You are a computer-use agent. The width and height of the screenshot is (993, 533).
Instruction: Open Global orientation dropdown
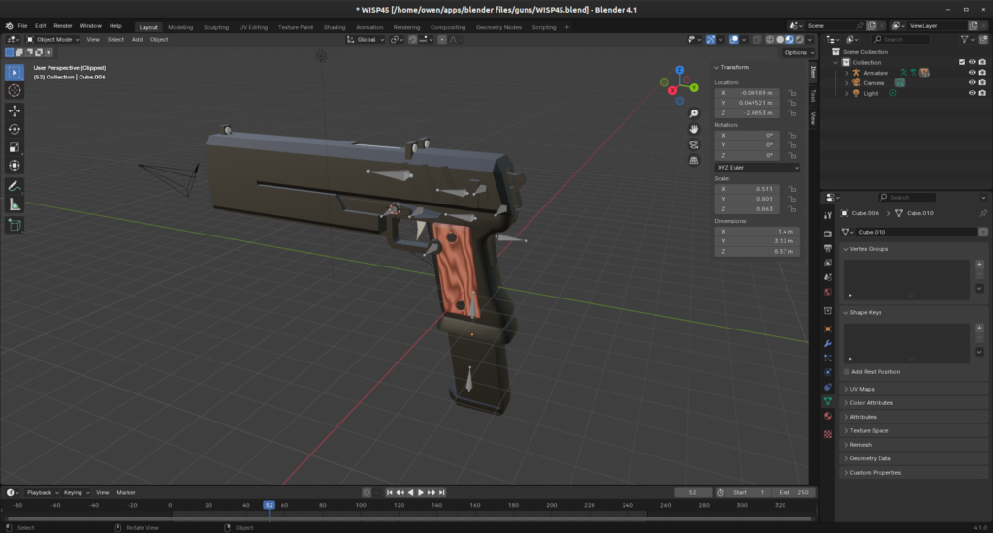366,39
